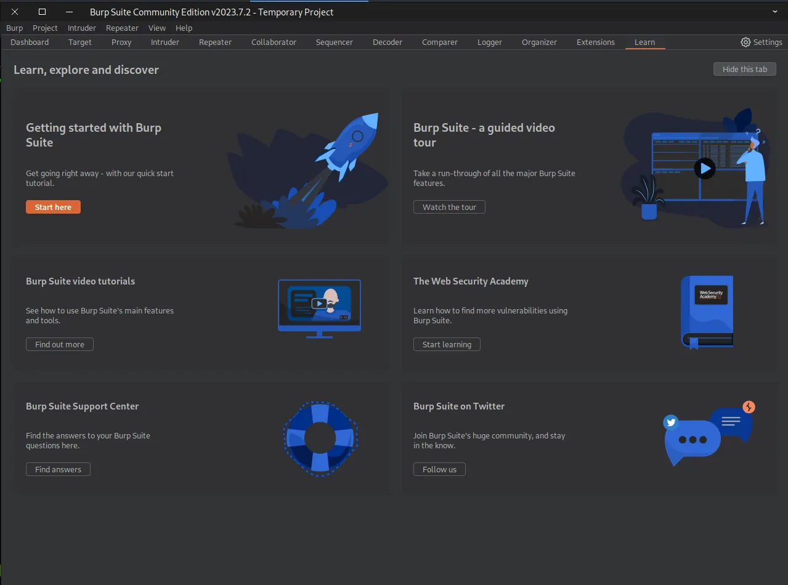Click Find out more button
Viewport: 788px width, 585px height.
[x=60, y=345]
